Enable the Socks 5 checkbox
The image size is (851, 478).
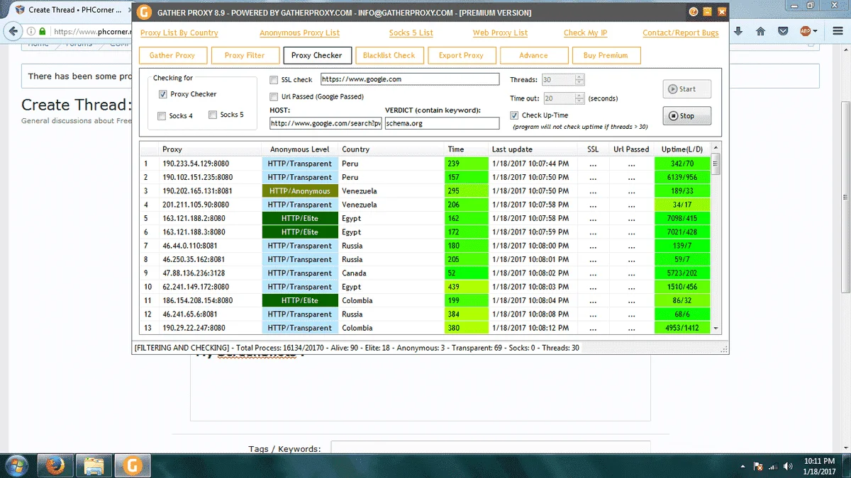coord(213,115)
